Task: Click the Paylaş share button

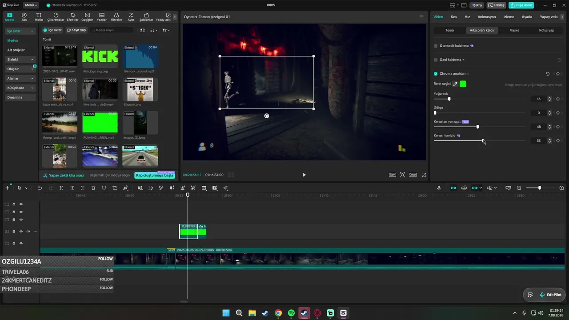Action: (497, 5)
